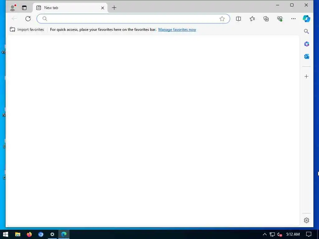Minimize the Edge window
This screenshot has height=239, width=319.
coord(278,5)
